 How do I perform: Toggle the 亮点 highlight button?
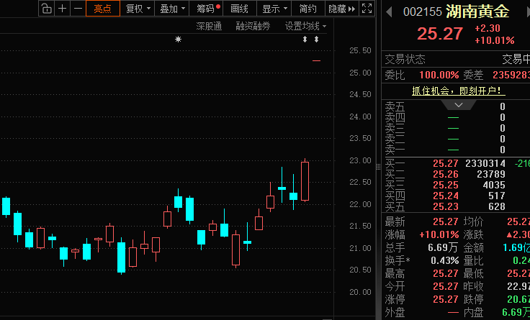click(x=102, y=9)
